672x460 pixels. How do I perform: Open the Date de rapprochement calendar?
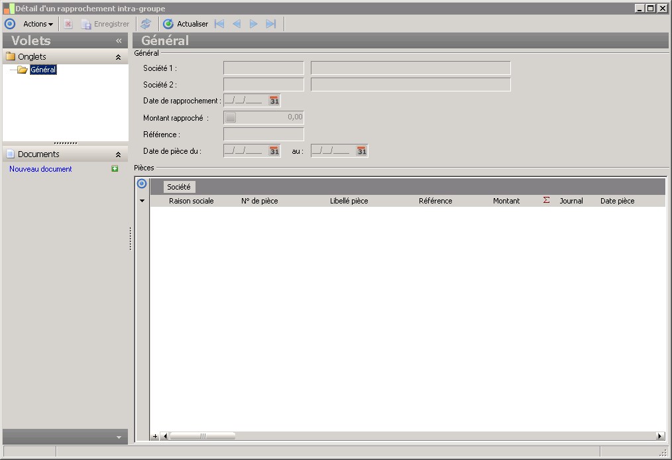tap(274, 101)
